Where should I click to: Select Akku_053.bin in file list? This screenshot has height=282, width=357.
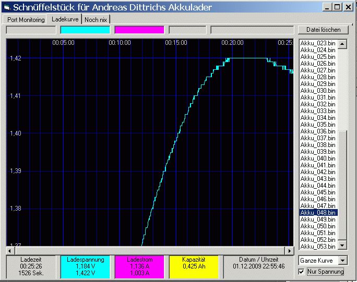[318, 247]
